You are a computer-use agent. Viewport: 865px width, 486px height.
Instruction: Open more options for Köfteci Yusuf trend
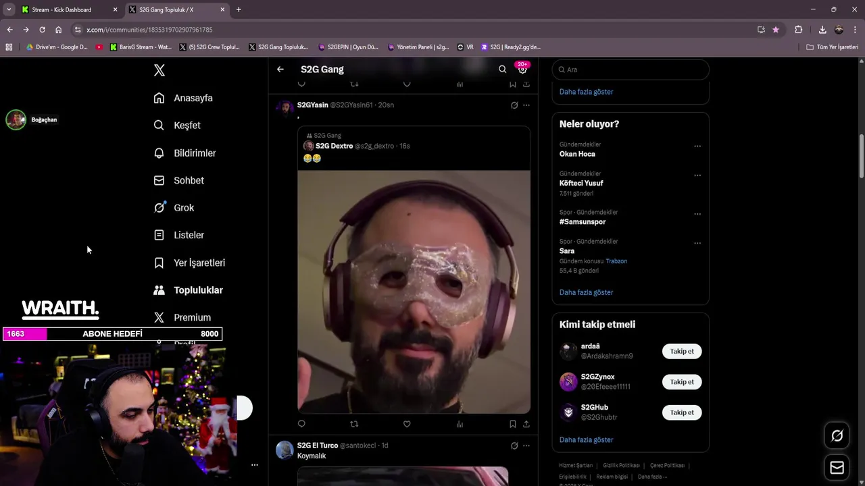697,175
